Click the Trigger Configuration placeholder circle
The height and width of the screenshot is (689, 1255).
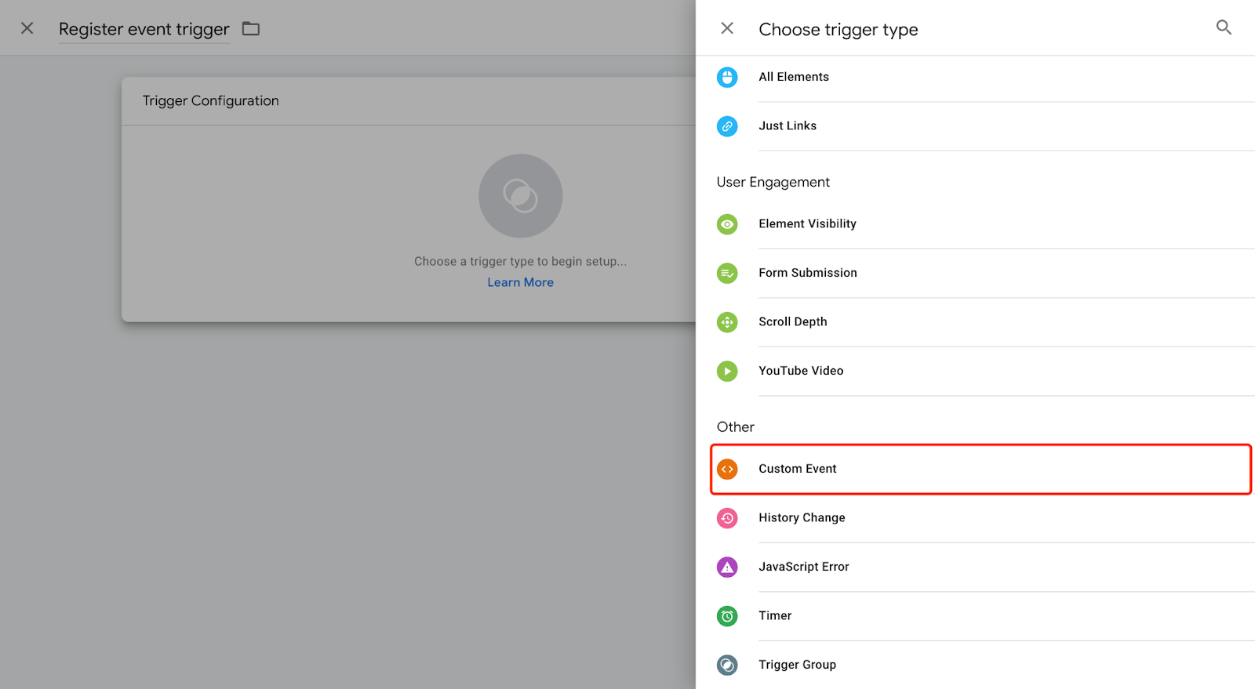(x=520, y=196)
